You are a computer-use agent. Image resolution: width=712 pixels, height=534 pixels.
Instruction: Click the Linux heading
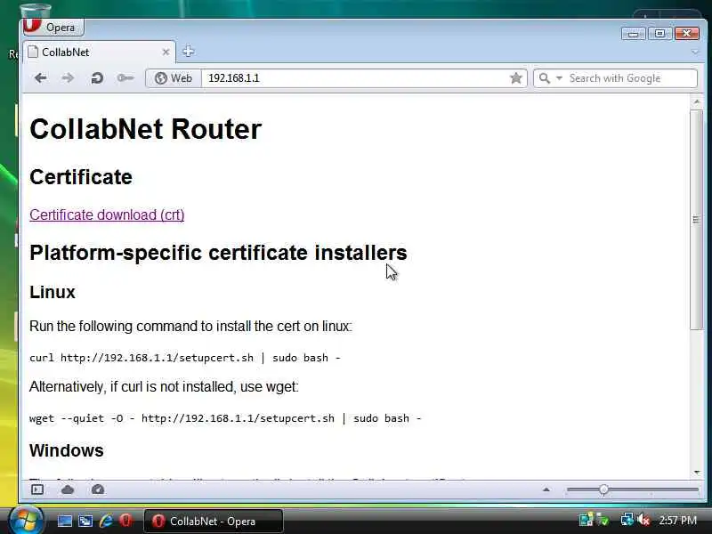(x=53, y=292)
